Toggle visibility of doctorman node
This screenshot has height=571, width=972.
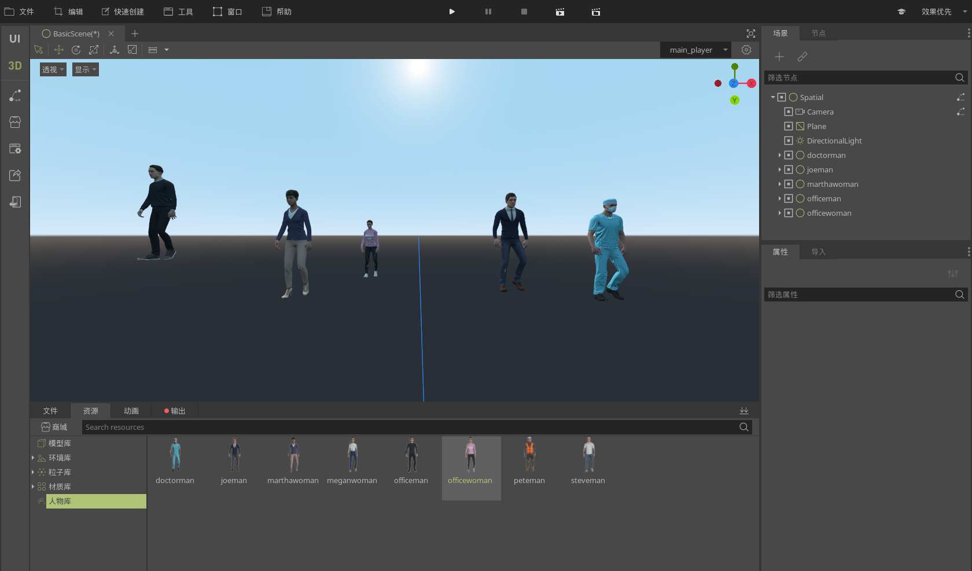(x=789, y=155)
